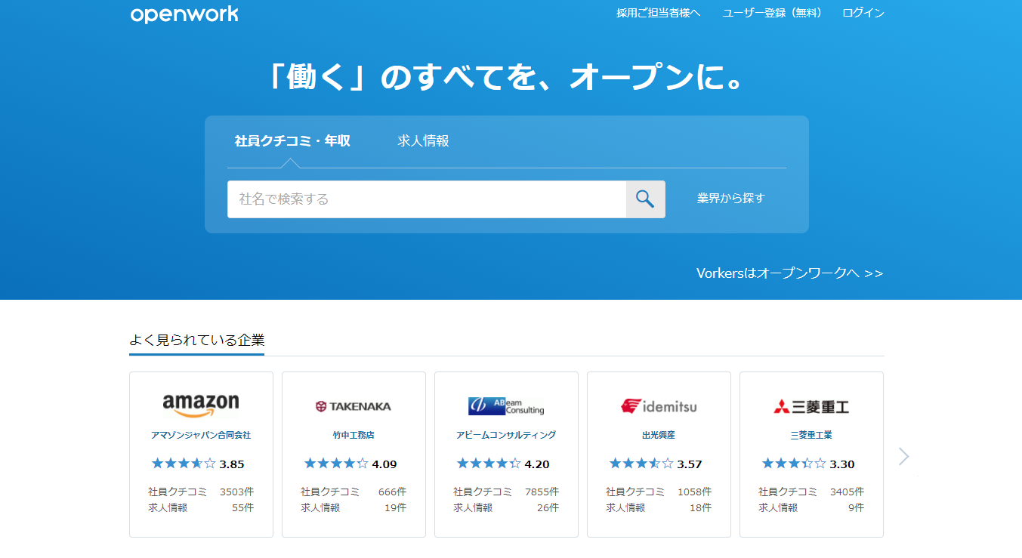Show next companies with right chevron
This screenshot has height=558, width=1022.
pos(903,456)
